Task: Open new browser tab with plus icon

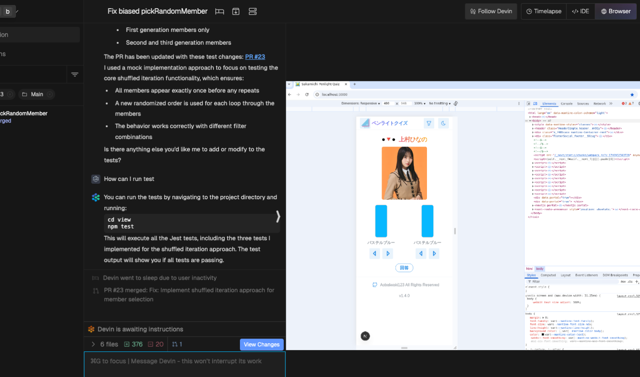Action: click(x=354, y=84)
